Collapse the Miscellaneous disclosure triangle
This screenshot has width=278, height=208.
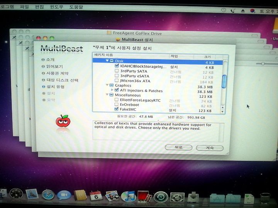(x=107, y=95)
